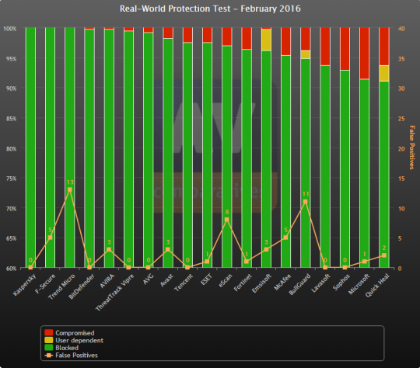420x368 pixels.
Task: Select the Kaspersky false positives data point
Action: click(30, 267)
